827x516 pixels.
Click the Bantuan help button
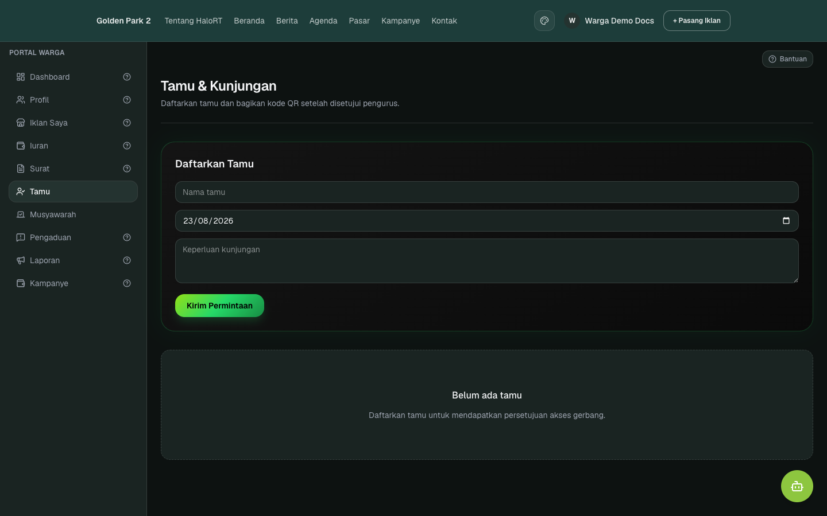(787, 59)
